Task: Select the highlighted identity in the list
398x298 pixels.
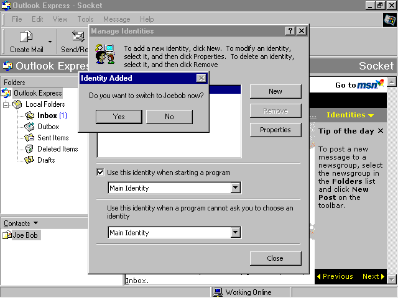Action: click(x=225, y=89)
